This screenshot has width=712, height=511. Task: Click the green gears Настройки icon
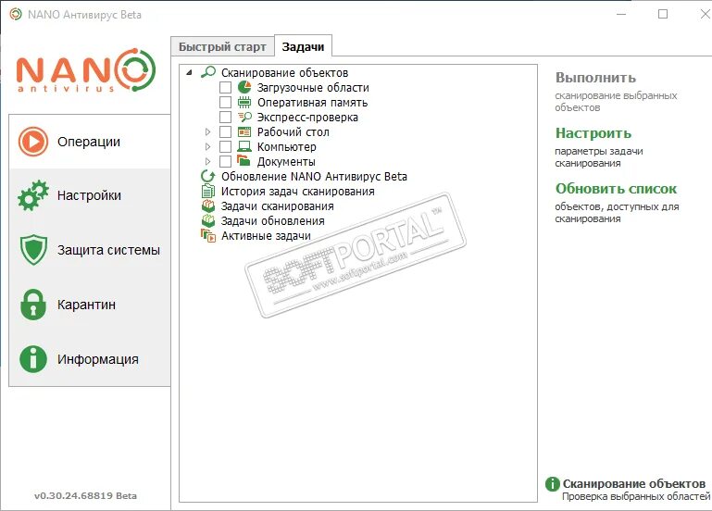[x=32, y=195]
